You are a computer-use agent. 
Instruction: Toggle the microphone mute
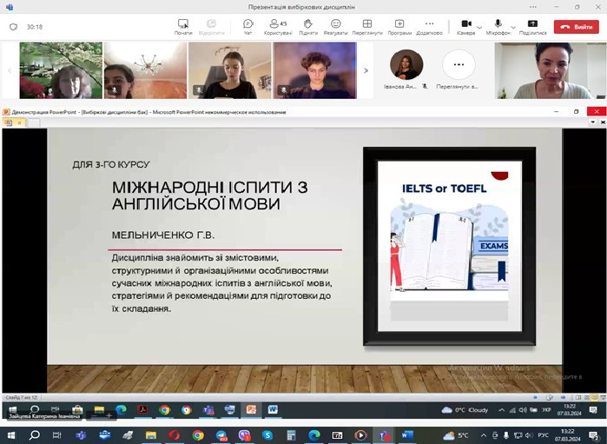tap(498, 25)
